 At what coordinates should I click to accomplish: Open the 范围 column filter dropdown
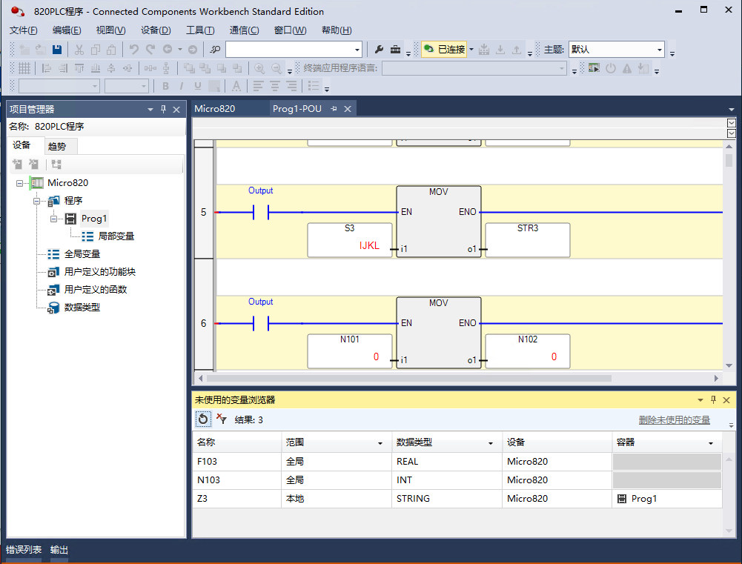380,443
